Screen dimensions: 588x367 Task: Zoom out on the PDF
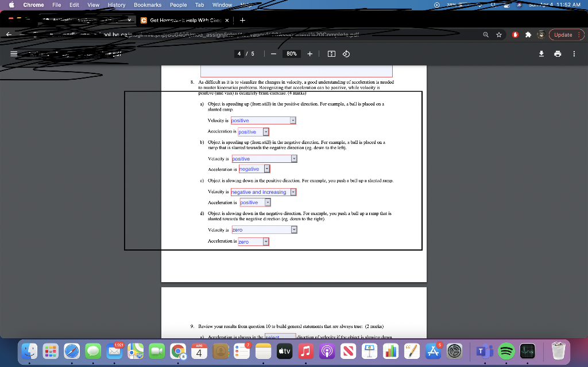273,53
